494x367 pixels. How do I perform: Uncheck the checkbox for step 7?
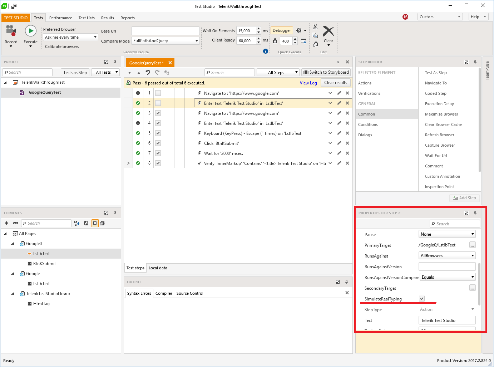[158, 153]
